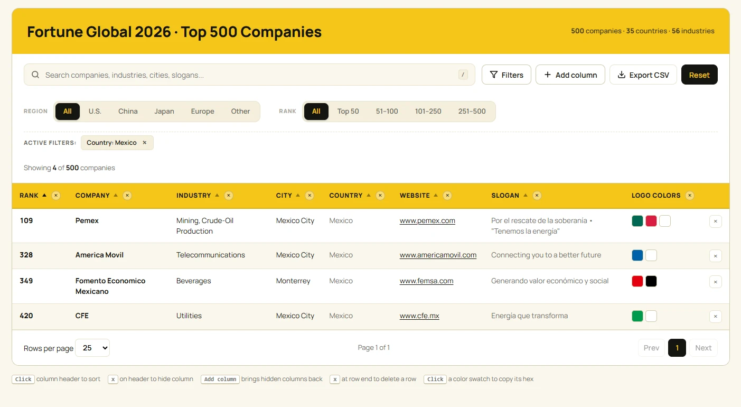This screenshot has width=741, height=407.
Task: Delete the CFE row
Action: [716, 317]
